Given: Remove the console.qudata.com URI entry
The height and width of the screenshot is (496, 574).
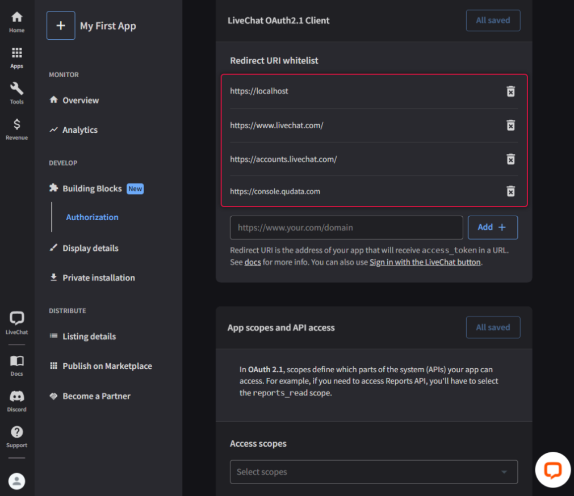Looking at the screenshot, I should pos(510,191).
